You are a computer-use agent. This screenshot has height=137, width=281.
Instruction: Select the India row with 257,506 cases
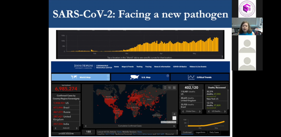[x=66, y=124]
